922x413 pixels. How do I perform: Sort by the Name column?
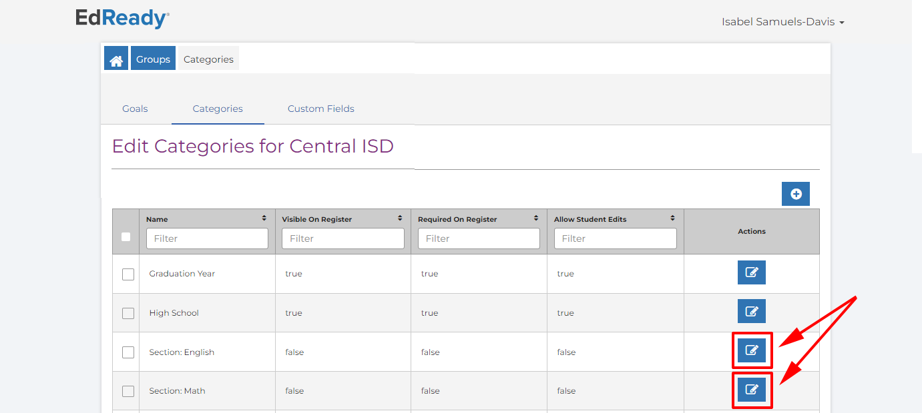(x=264, y=218)
